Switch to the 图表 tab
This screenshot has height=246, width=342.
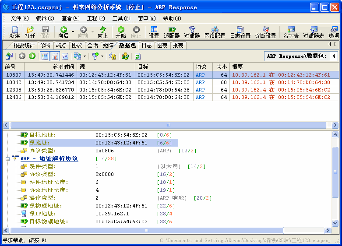(162, 46)
